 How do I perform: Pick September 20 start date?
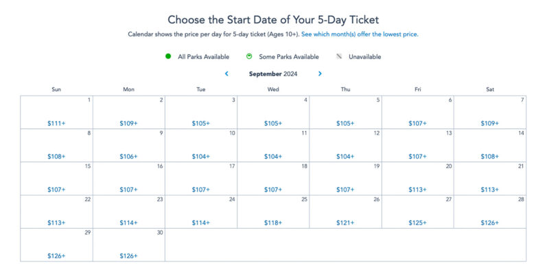[418, 178]
